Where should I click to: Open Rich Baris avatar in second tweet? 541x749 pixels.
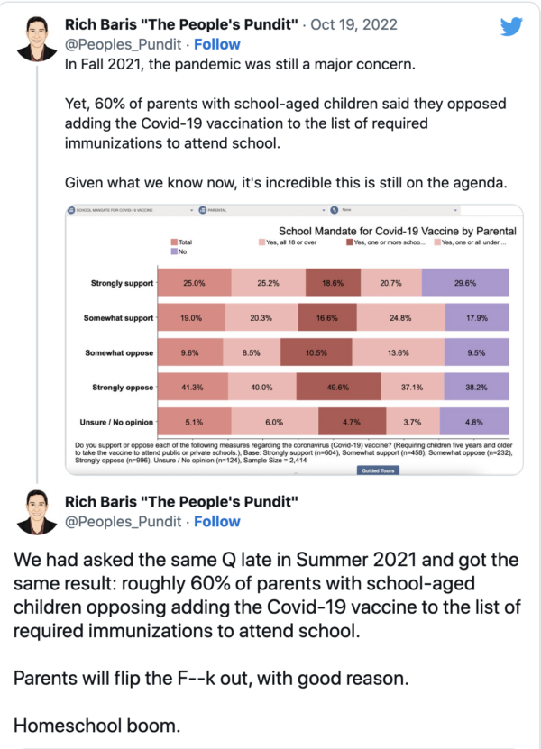click(37, 512)
